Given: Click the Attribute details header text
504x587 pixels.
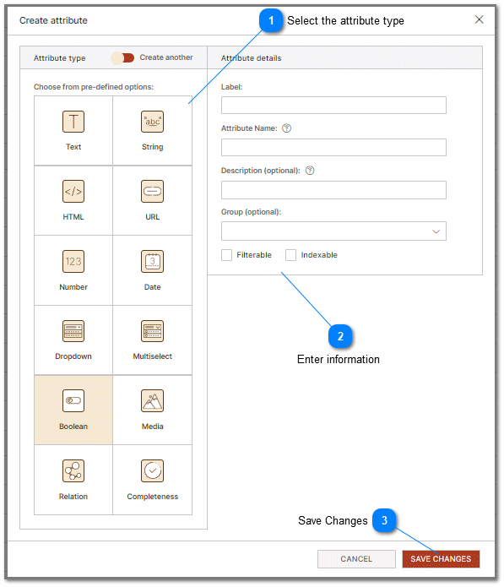Looking at the screenshot, I should pyautogui.click(x=251, y=58).
